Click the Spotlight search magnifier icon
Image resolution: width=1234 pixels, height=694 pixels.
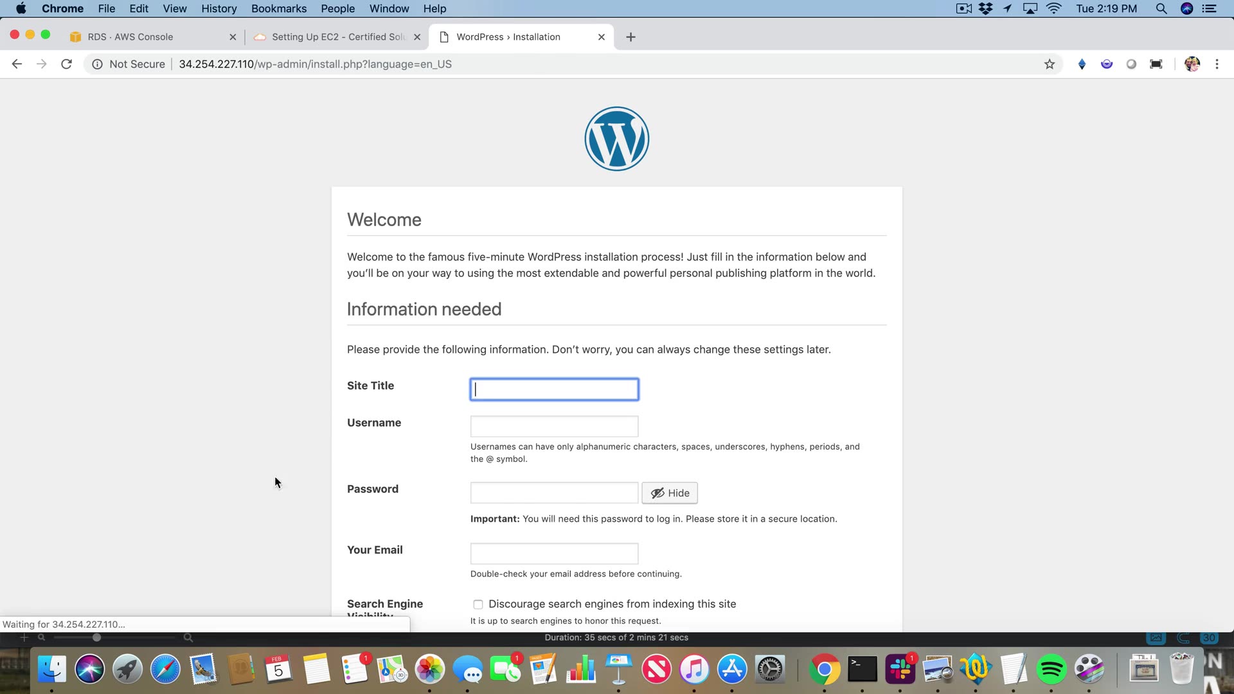coord(1161,9)
